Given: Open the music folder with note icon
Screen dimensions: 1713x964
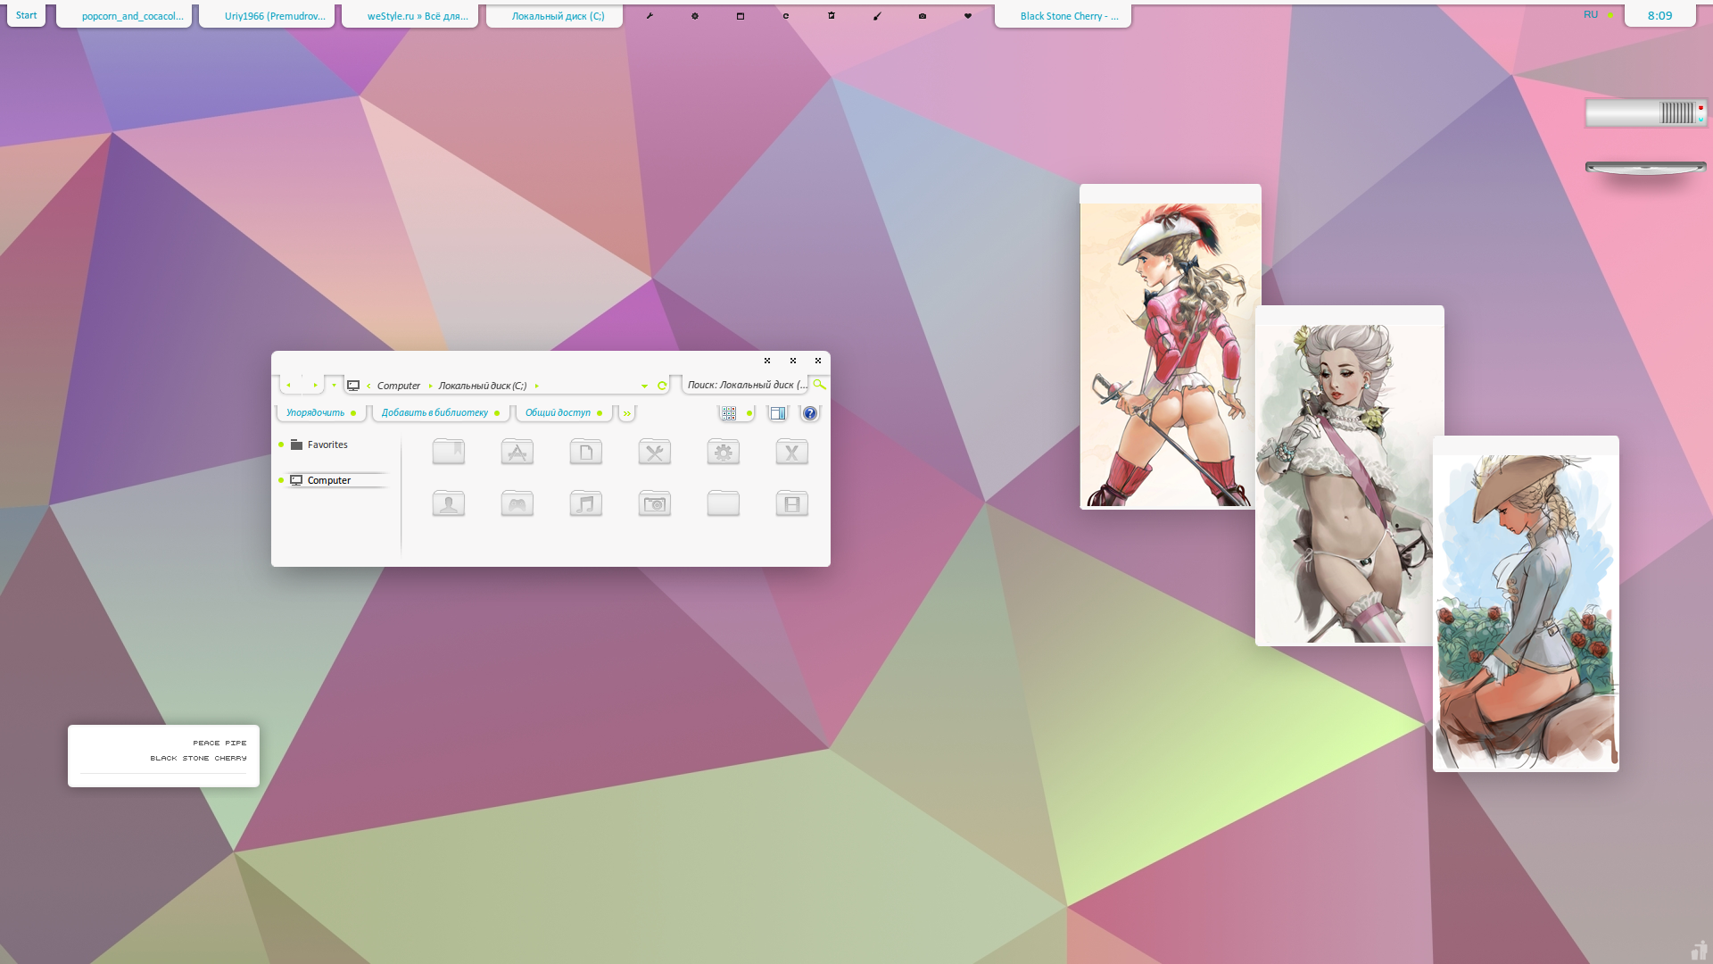Looking at the screenshot, I should tap(585, 503).
